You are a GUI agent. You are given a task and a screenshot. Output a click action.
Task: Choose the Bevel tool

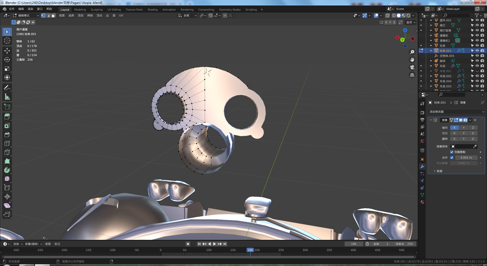[x=7, y=135]
